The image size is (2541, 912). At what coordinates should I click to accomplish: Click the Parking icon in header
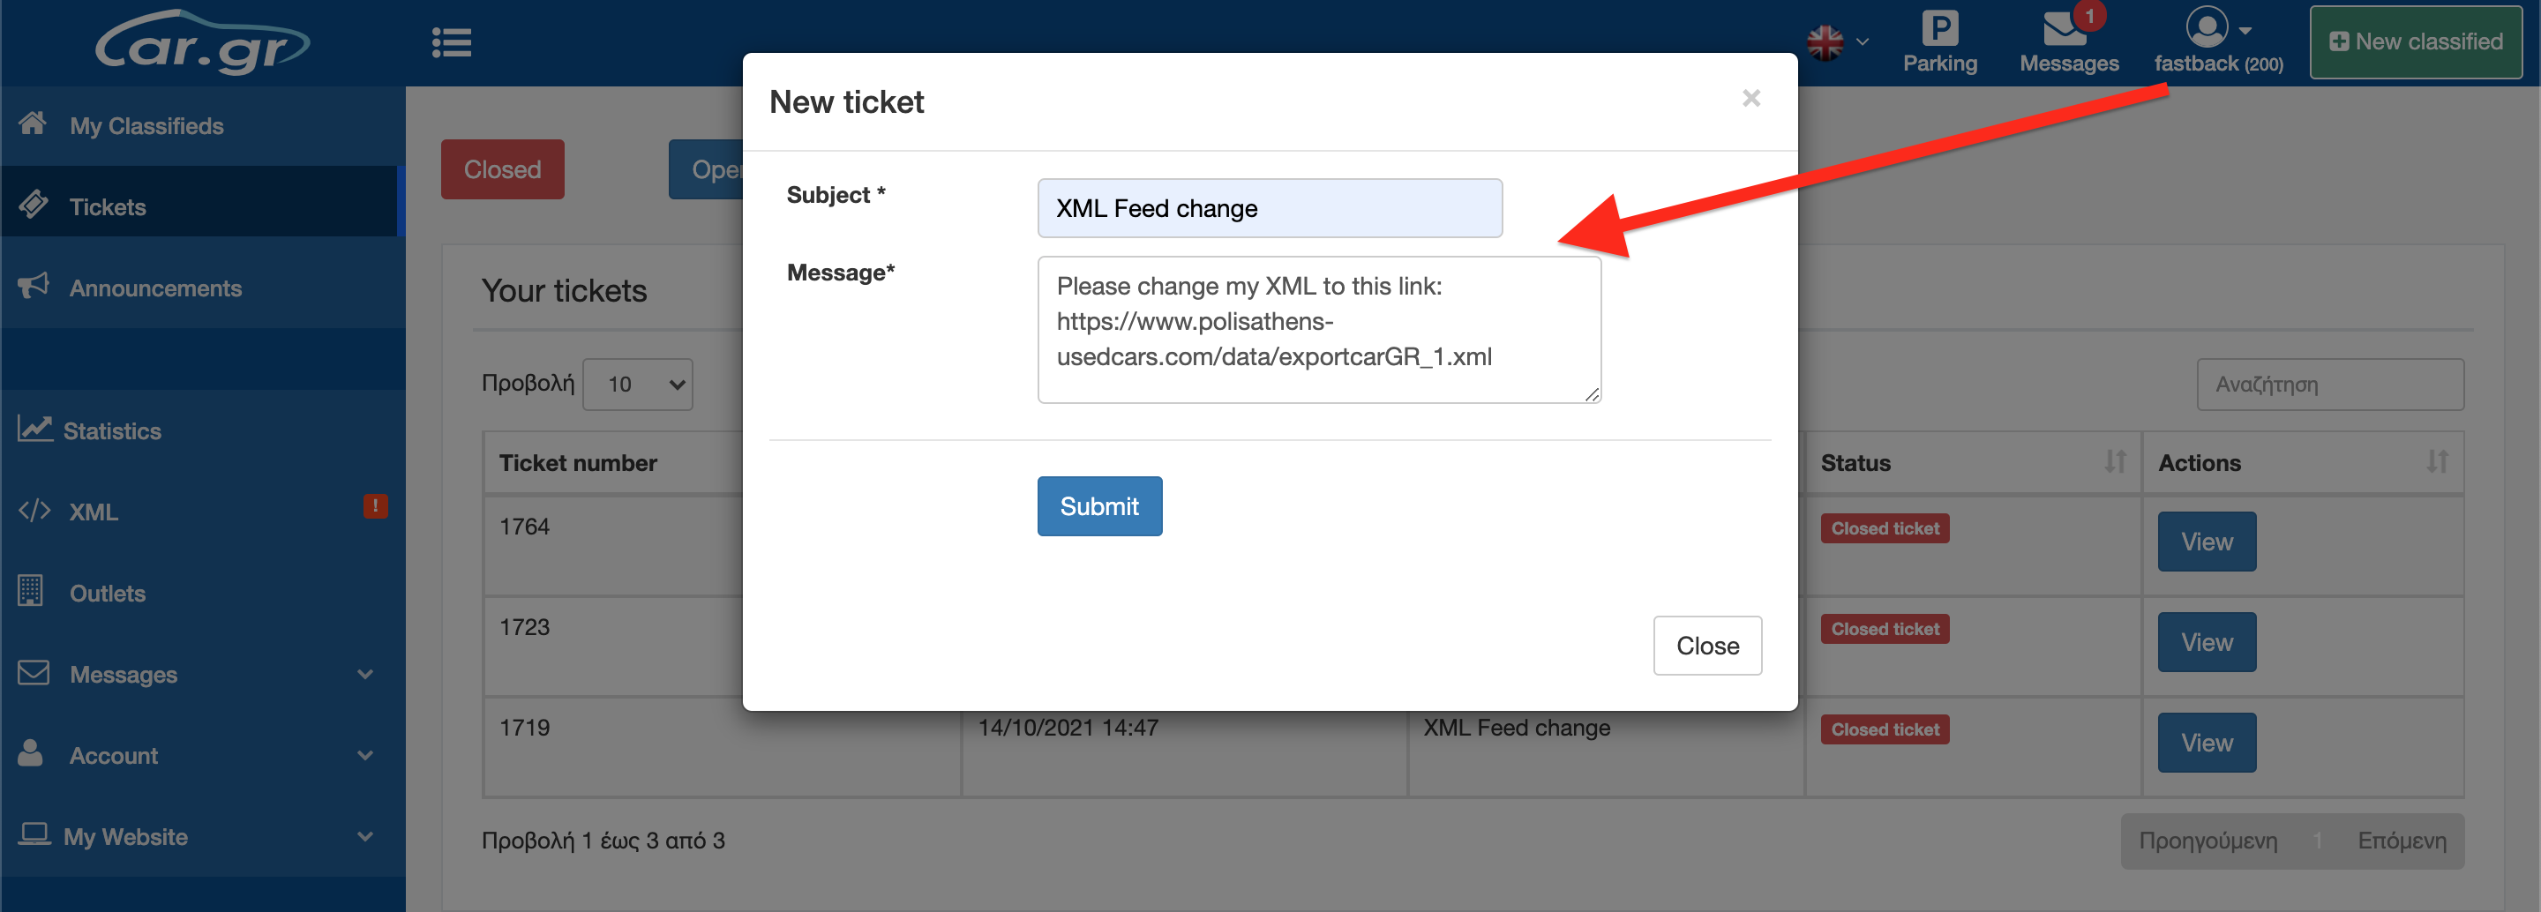(1939, 27)
